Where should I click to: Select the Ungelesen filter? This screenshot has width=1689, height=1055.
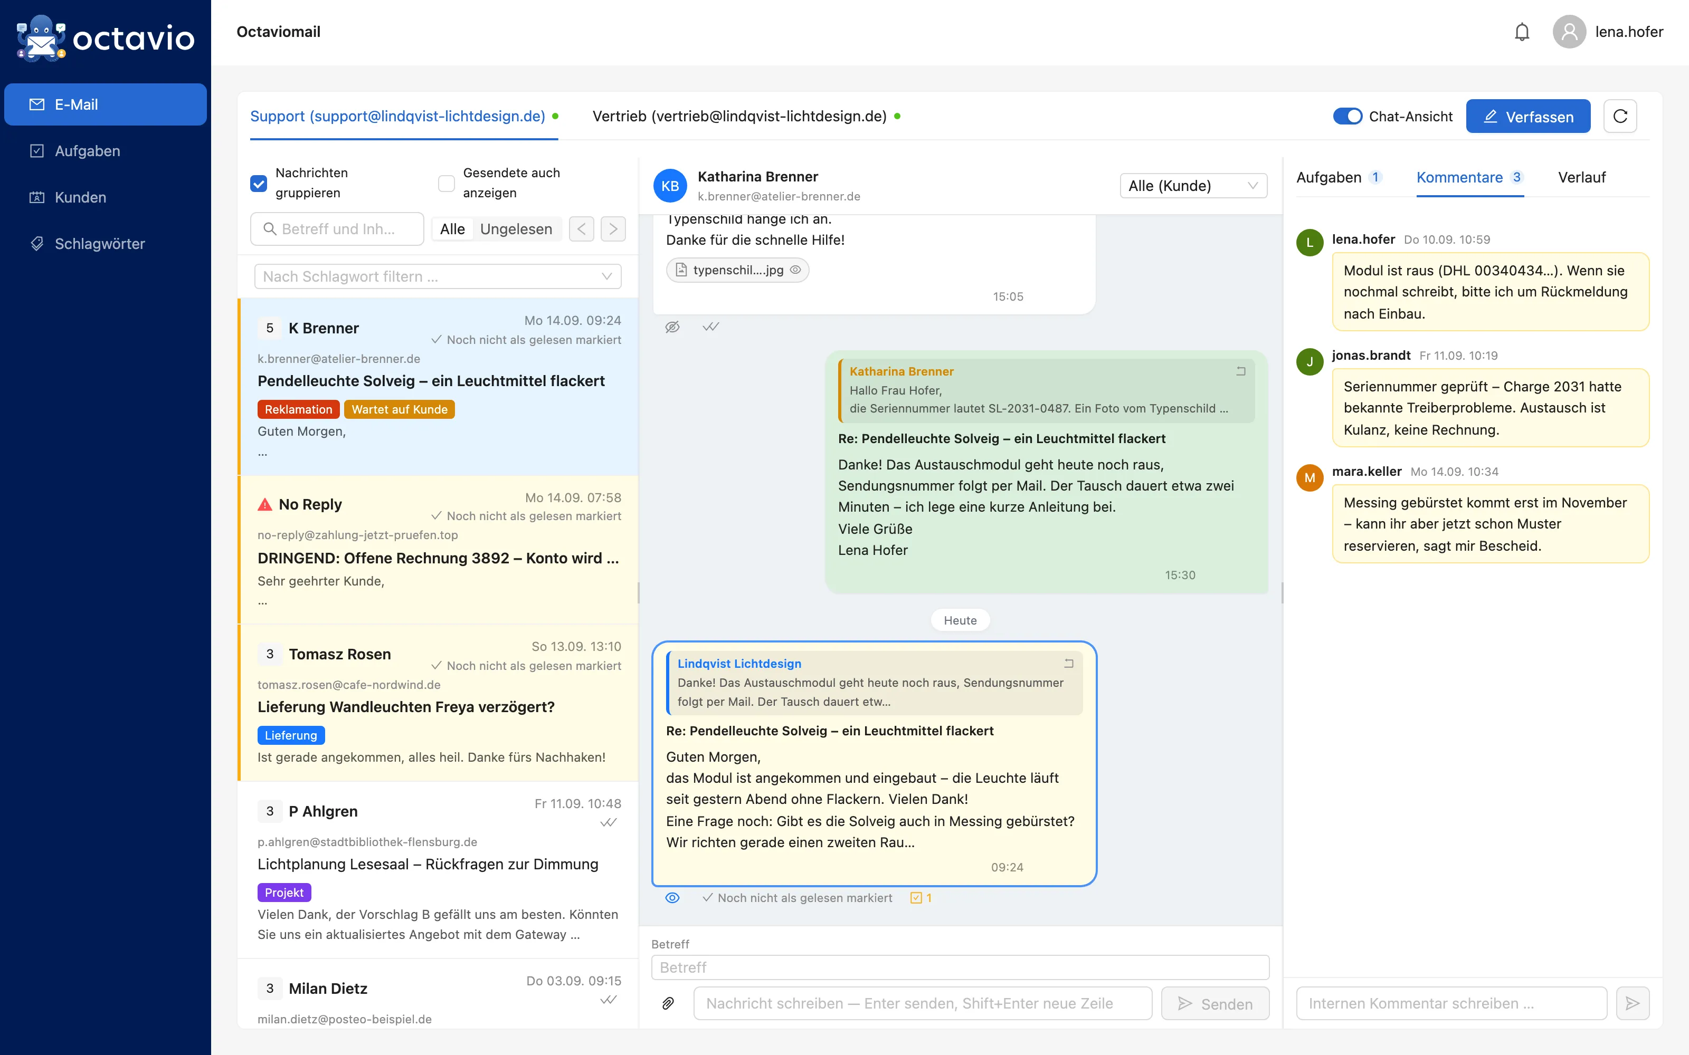(x=516, y=229)
